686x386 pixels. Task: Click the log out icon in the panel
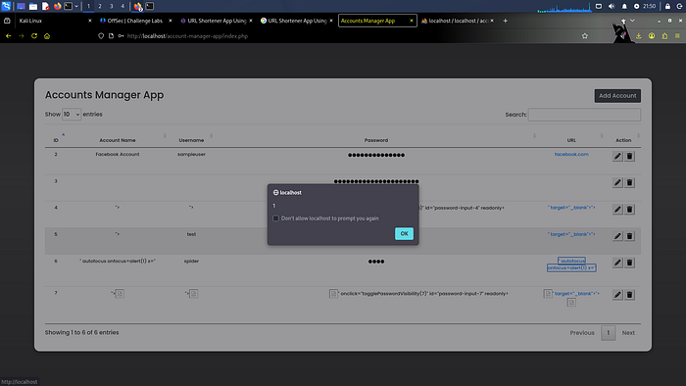680,6
